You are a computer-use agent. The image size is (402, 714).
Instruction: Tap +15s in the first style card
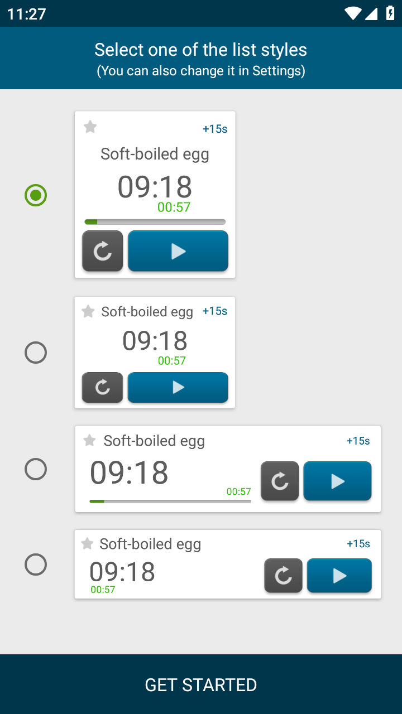(215, 129)
